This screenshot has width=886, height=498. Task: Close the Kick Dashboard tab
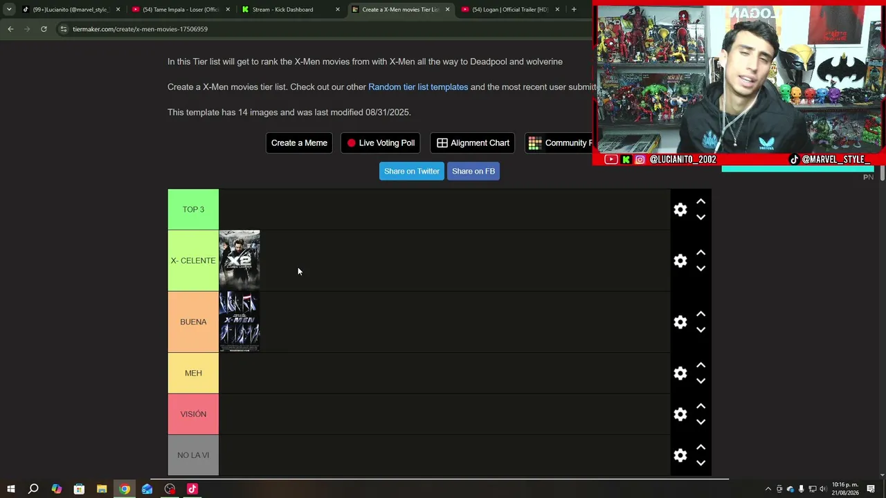coord(338,10)
